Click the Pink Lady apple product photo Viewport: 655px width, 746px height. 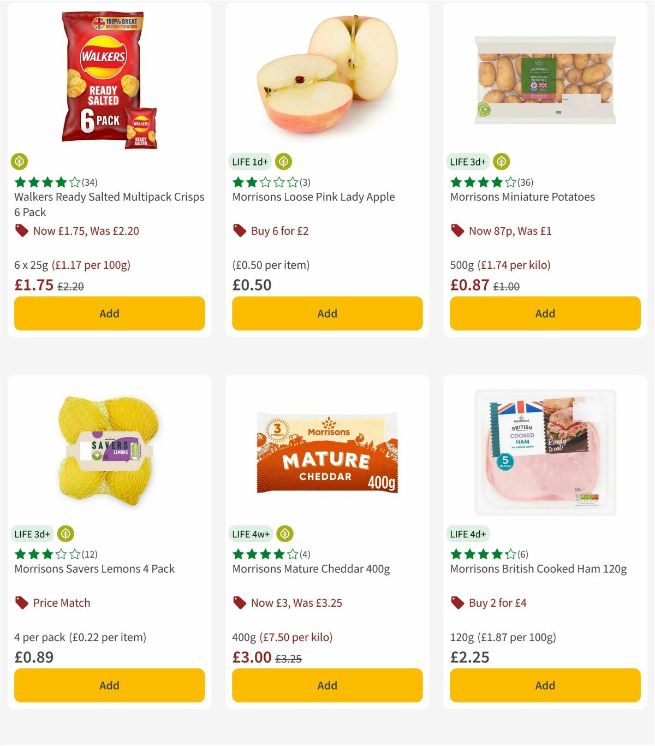[x=327, y=76]
